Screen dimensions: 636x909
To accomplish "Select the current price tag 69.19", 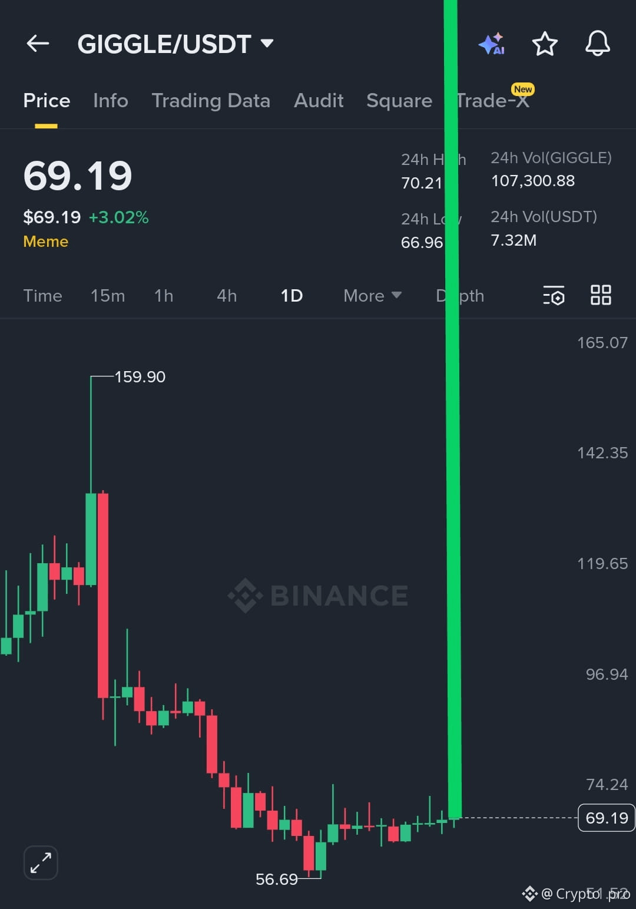I will click(x=605, y=818).
